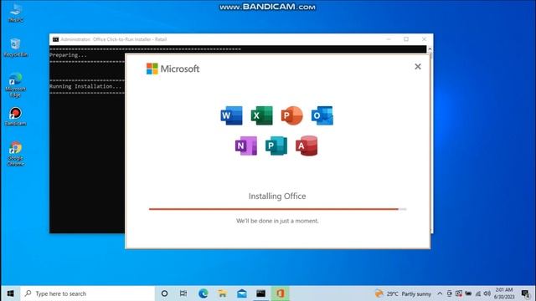Maximize the Office Click-to-Run console window
Screen dimensions: 536x301
pos(406,39)
